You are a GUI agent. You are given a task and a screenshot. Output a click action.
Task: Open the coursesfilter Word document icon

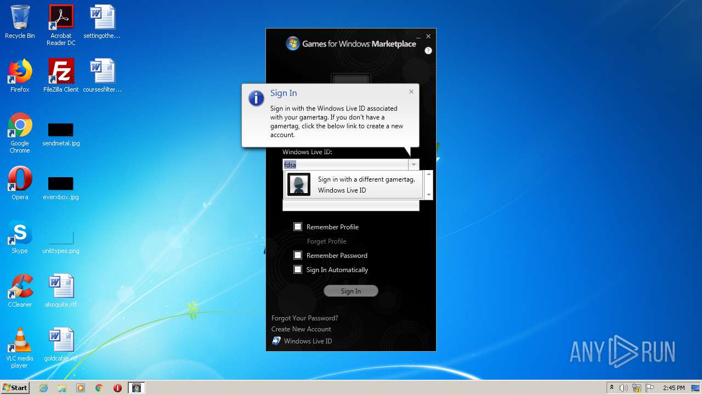click(x=102, y=76)
